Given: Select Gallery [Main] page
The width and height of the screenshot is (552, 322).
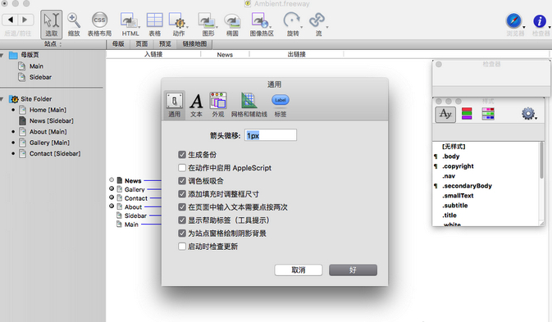Looking at the screenshot, I should [49, 143].
